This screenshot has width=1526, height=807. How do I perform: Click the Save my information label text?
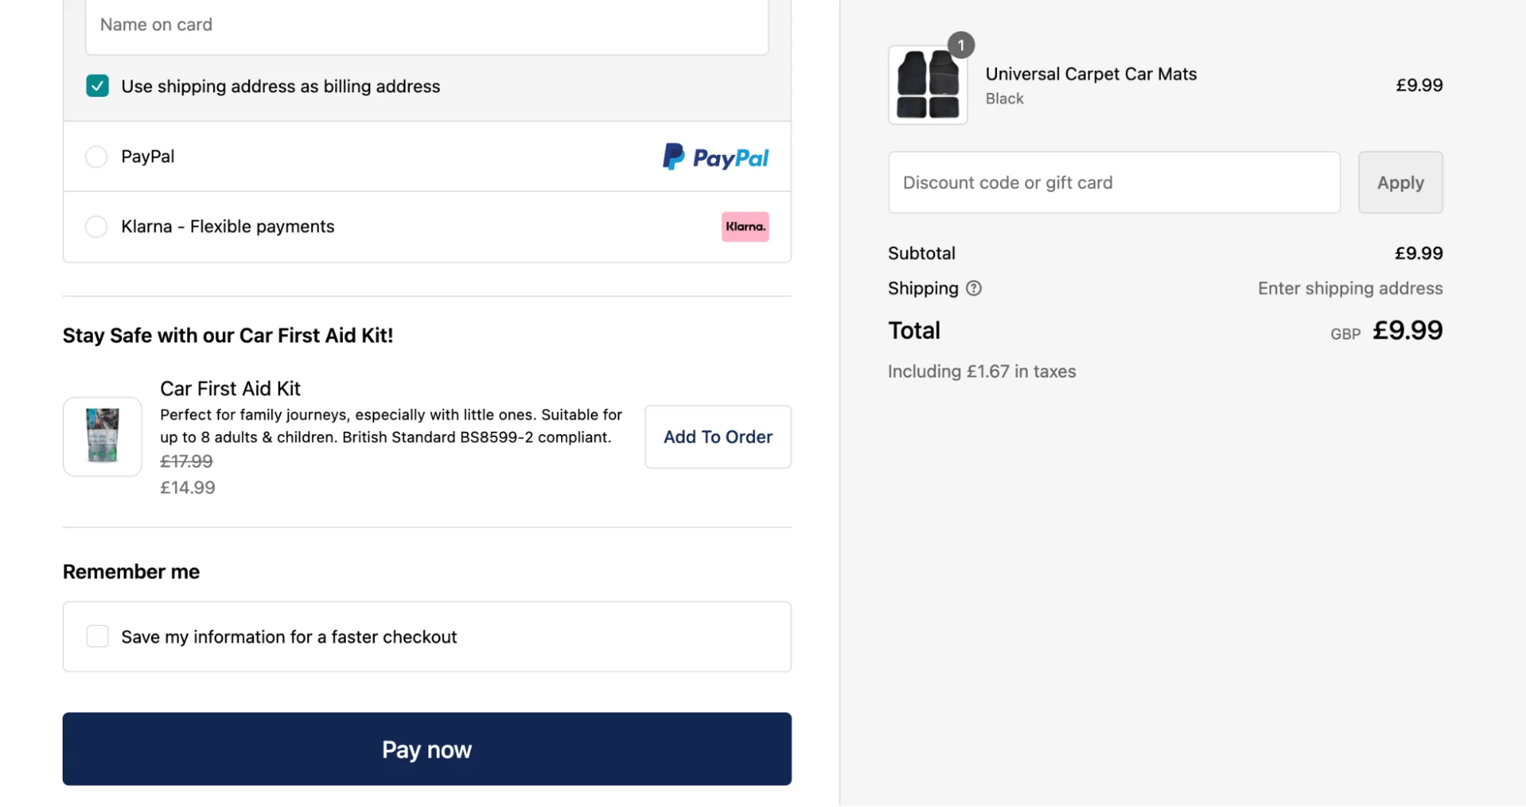point(289,637)
